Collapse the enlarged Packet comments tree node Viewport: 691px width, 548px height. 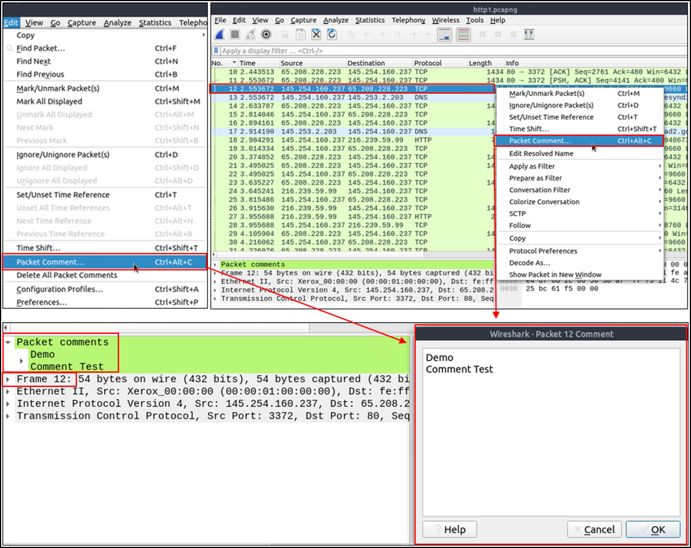click(x=8, y=342)
